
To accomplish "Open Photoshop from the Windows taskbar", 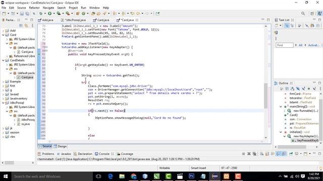I will tap(191, 176).
